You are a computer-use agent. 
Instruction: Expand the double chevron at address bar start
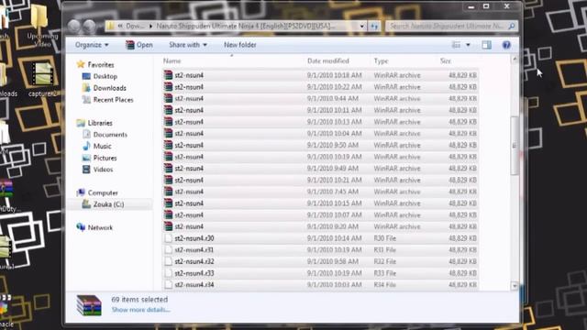click(x=120, y=27)
